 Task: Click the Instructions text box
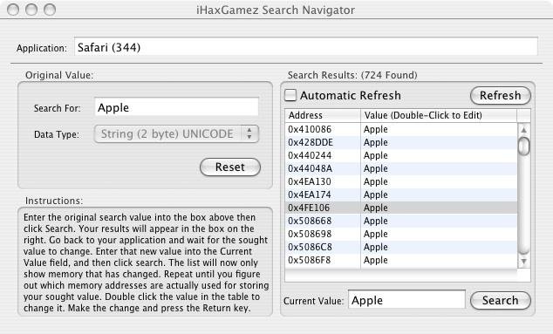point(146,262)
